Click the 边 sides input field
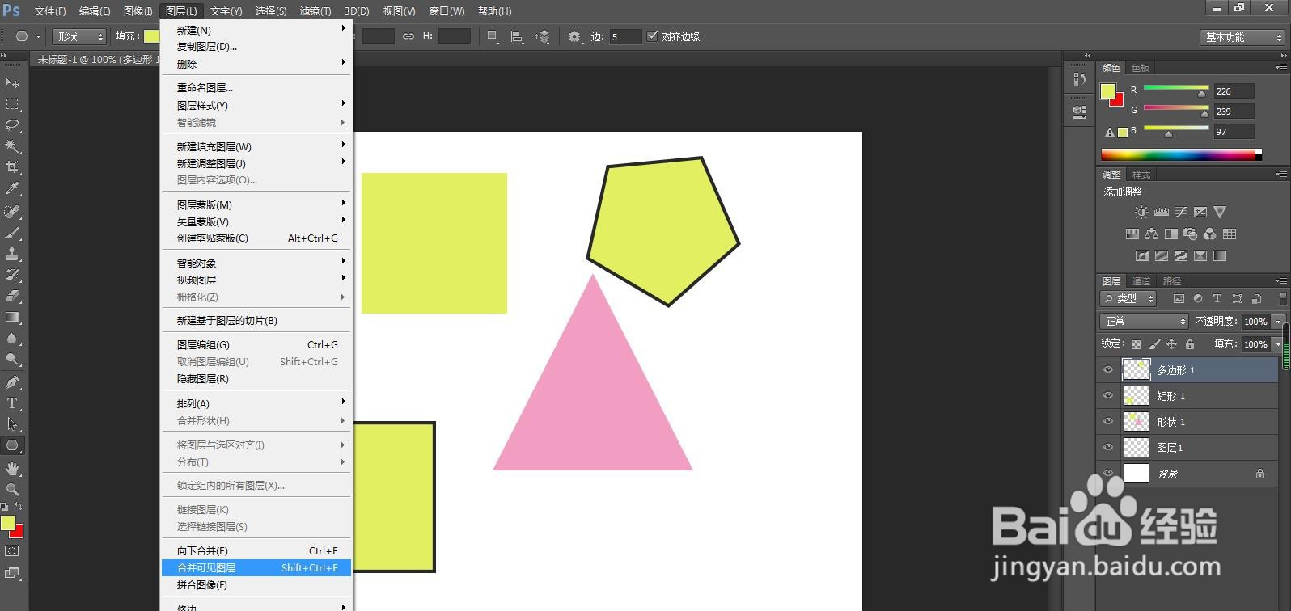The width and height of the screenshot is (1291, 611). pos(625,36)
